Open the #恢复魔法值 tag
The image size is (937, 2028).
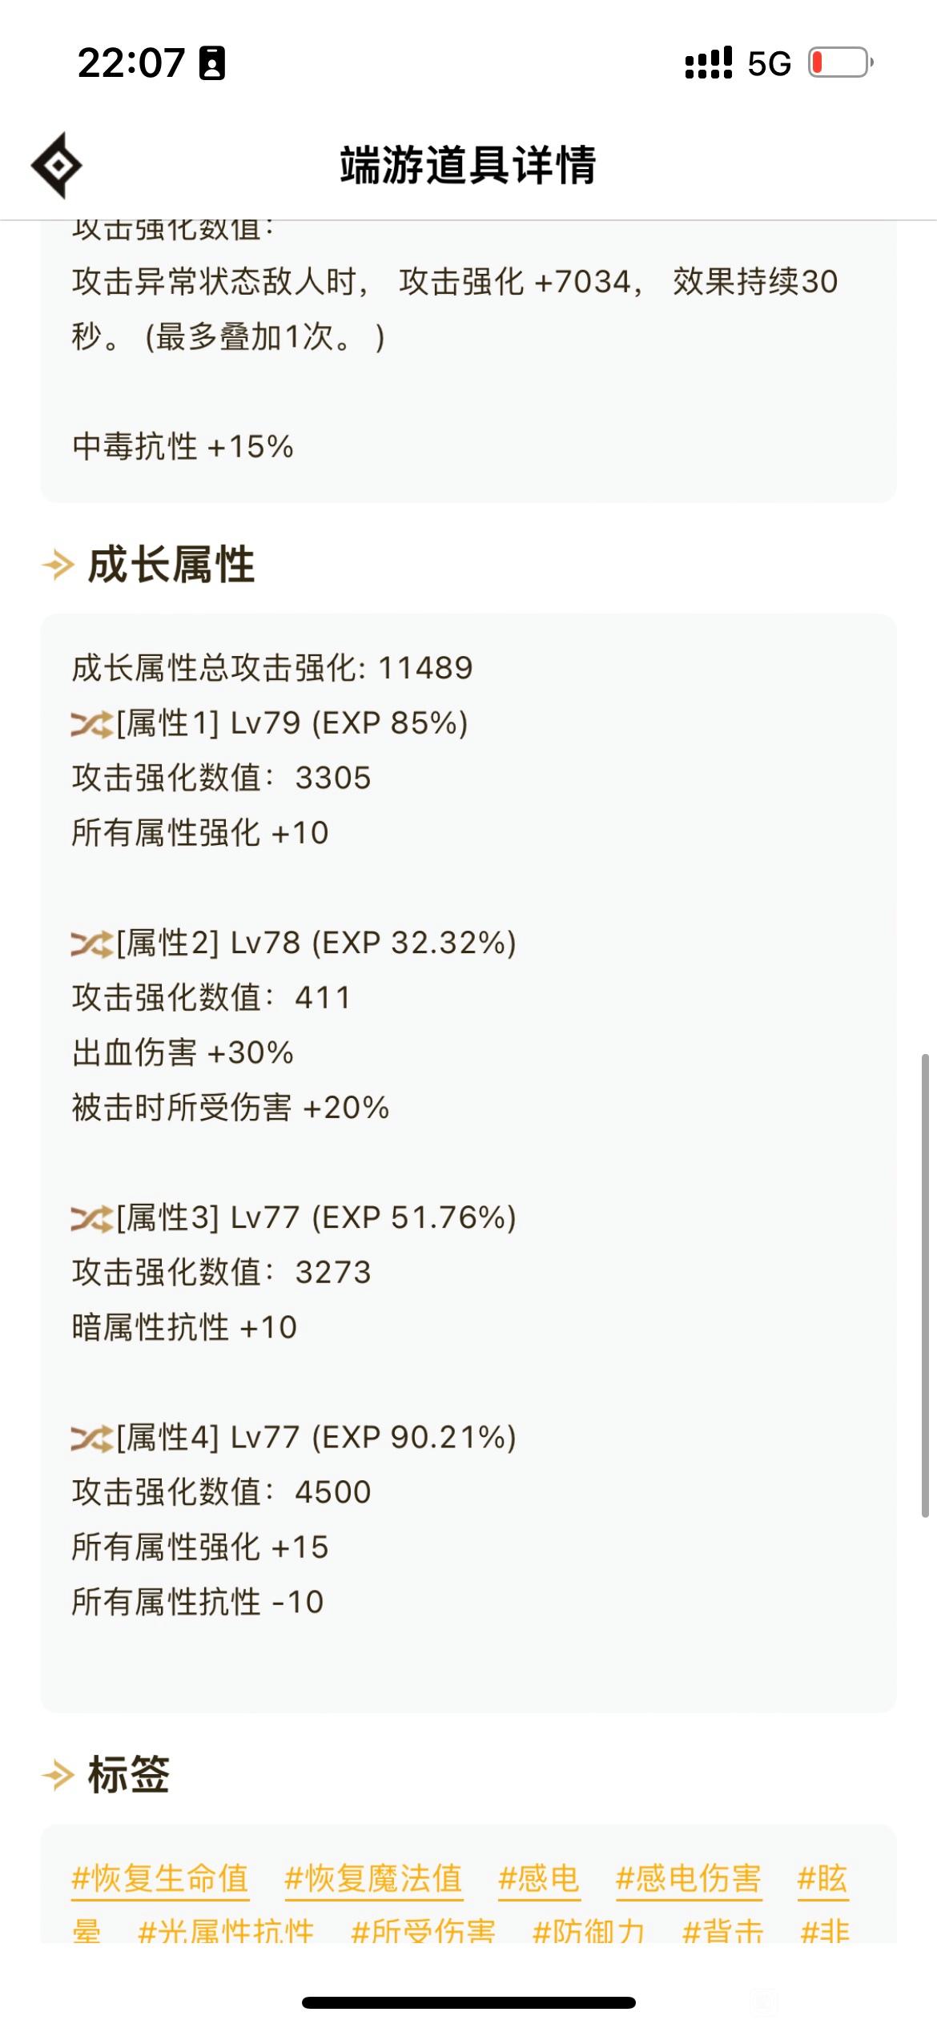point(374,1878)
